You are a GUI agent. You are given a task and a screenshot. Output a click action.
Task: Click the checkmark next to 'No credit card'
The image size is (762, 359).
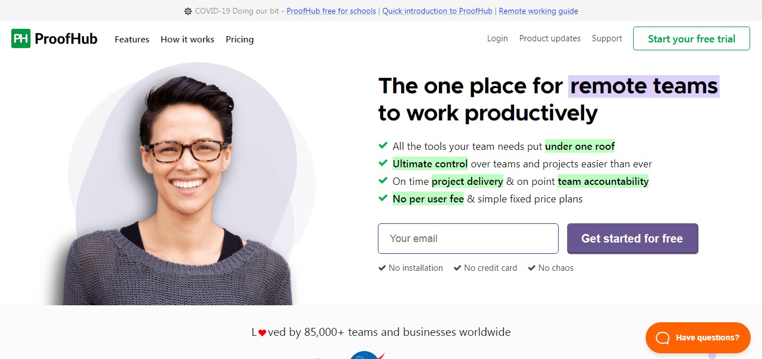coord(458,268)
